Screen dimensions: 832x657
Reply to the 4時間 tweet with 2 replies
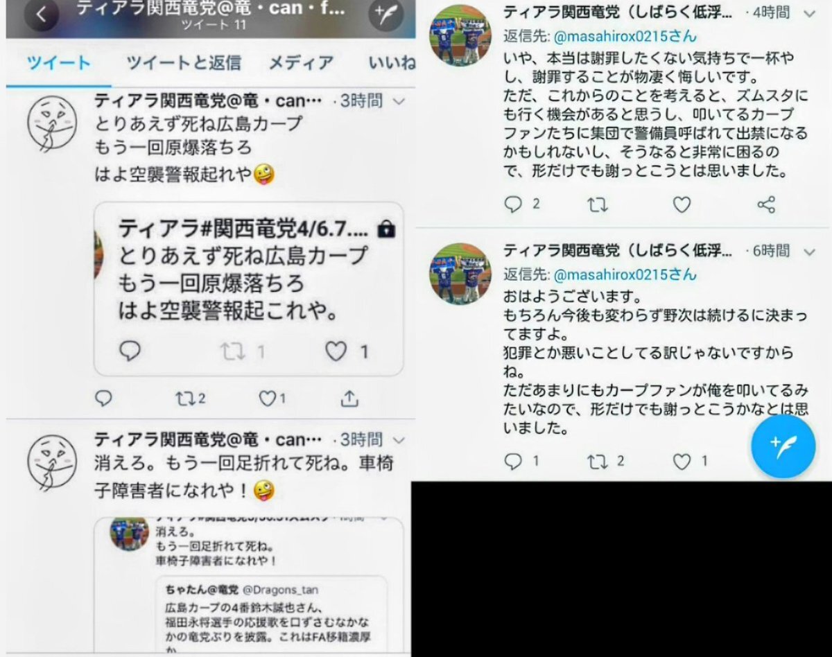click(x=521, y=204)
